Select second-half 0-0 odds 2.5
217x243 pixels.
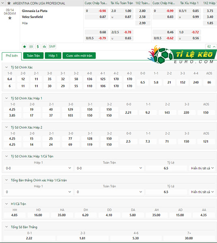tap(128, 142)
